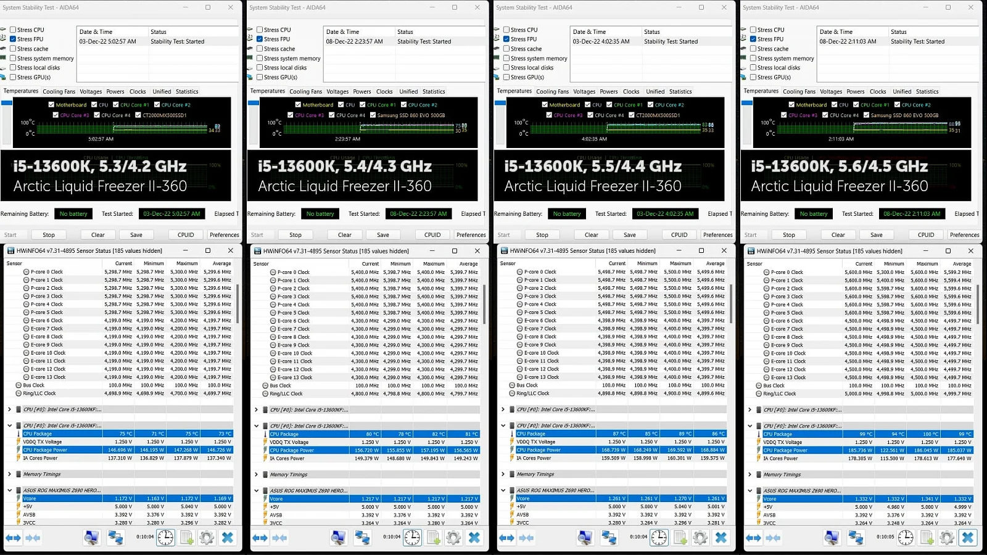The width and height of the screenshot is (987, 555).
Task: Untick Samsung SSD 860 EVO checkbox in 5.6/4.5 GHz window
Action: [865, 115]
